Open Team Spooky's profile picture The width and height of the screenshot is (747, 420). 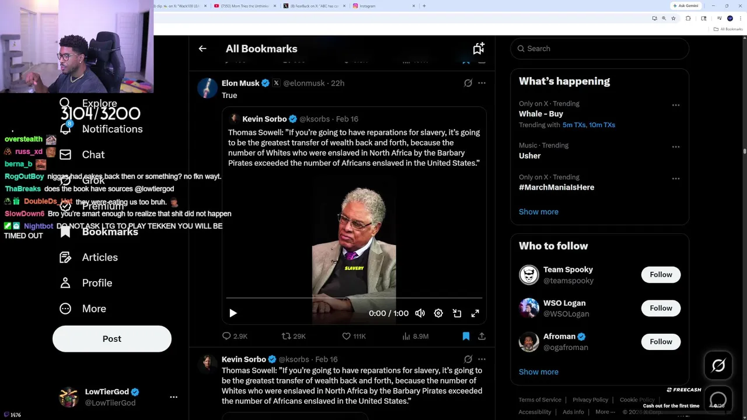click(529, 275)
